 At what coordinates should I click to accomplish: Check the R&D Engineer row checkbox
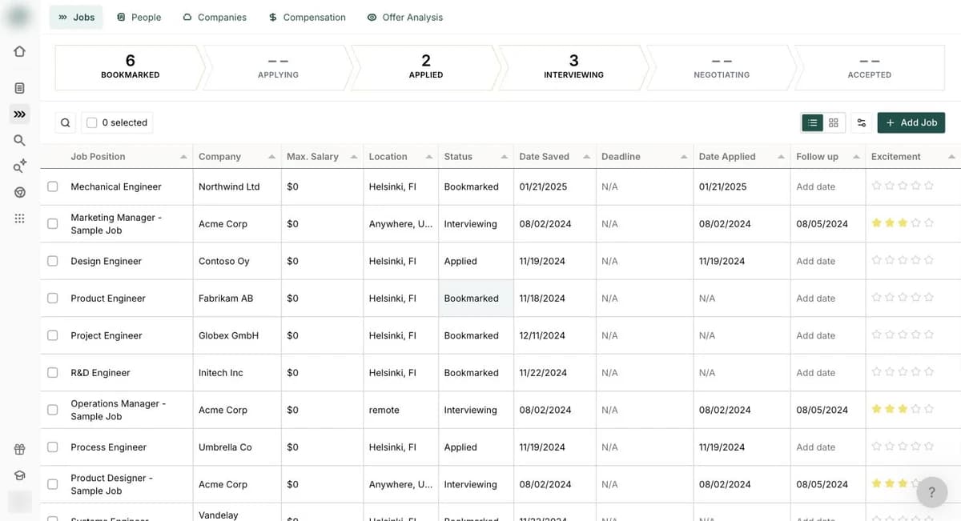[53, 372]
